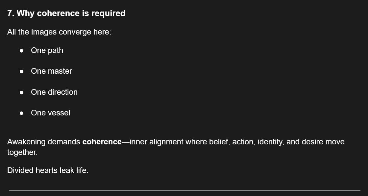Select the "One direction" list item
This screenshot has height=196, width=368.
pyautogui.click(x=54, y=92)
